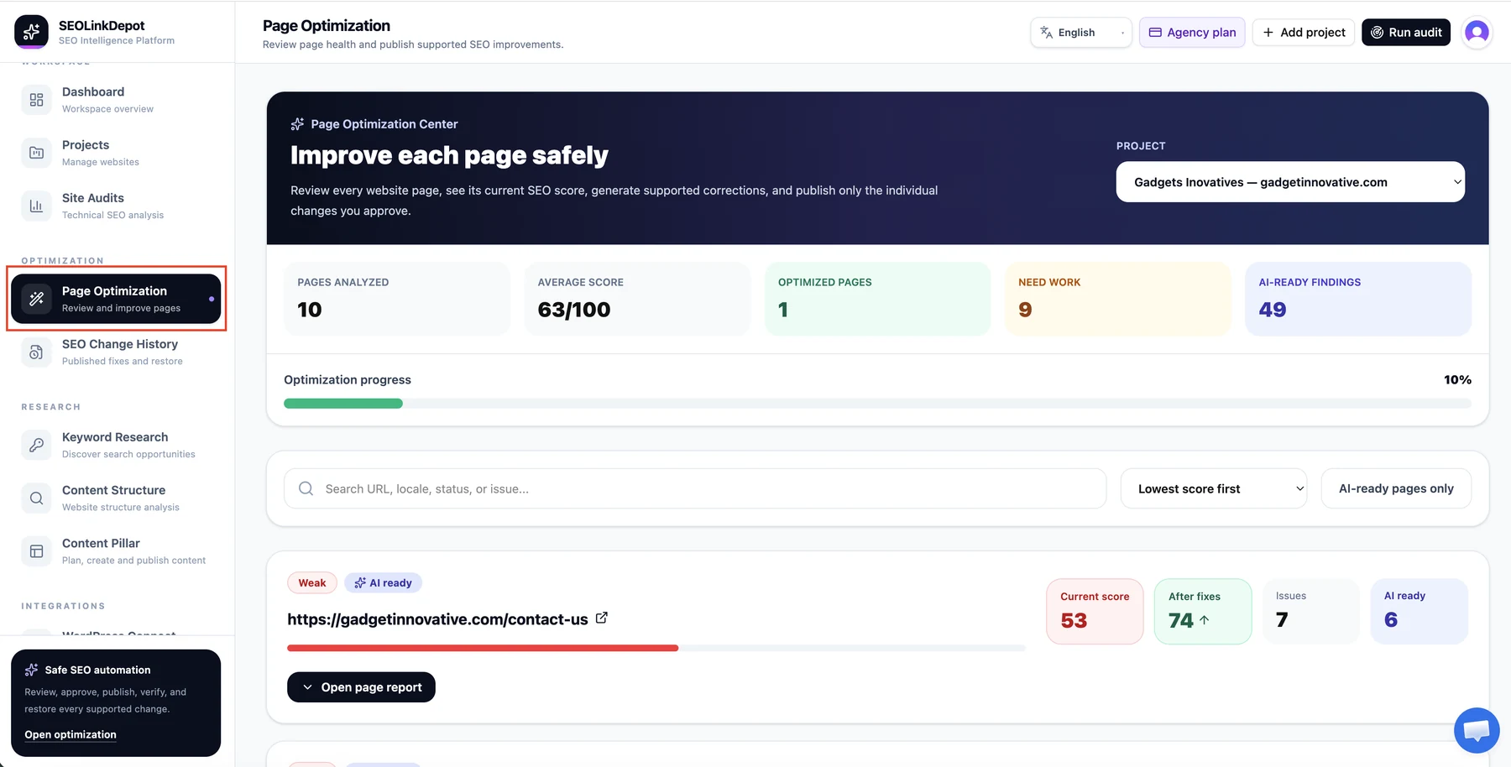Click the Issues 7 tile
This screenshot has height=767, width=1511.
(x=1311, y=611)
